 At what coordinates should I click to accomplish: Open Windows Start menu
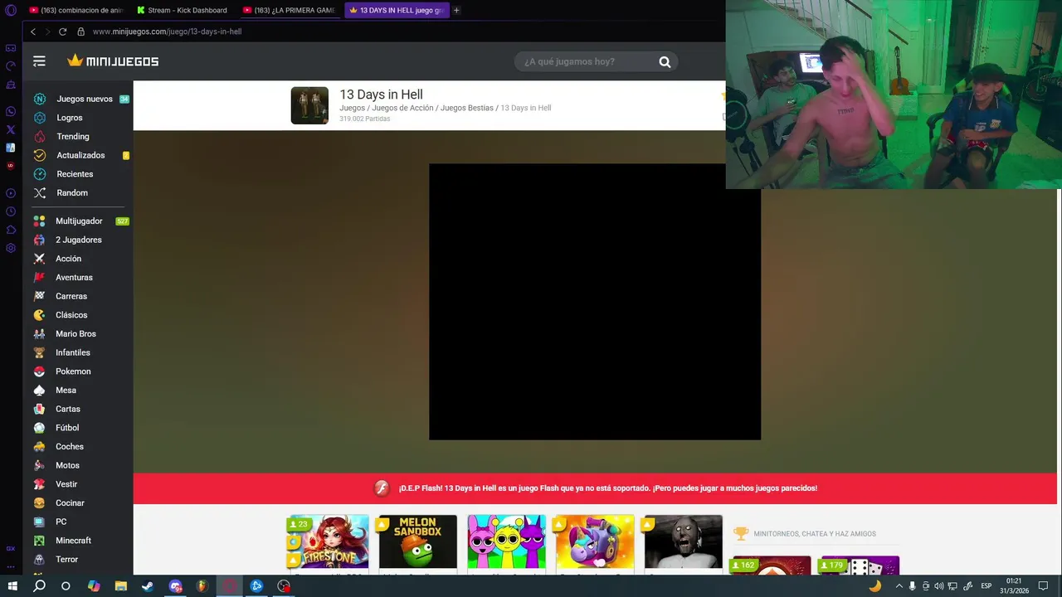pyautogui.click(x=12, y=586)
